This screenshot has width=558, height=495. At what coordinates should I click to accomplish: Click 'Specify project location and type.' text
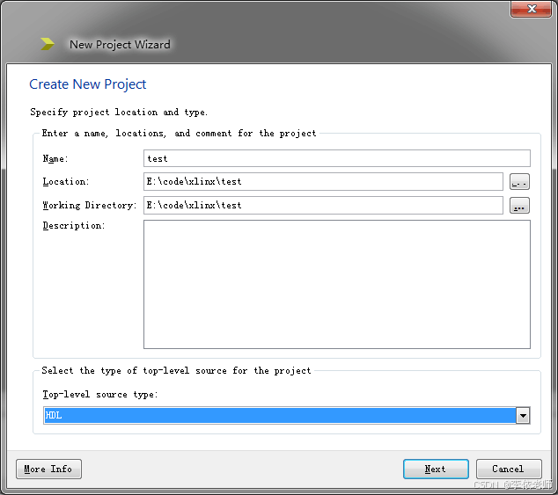119,112
